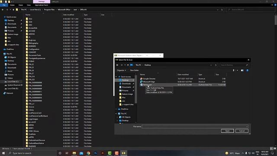Click Explorer's back navigation arrow

pos(3,10)
